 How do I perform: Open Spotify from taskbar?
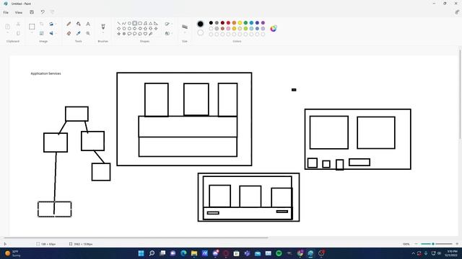click(279, 253)
